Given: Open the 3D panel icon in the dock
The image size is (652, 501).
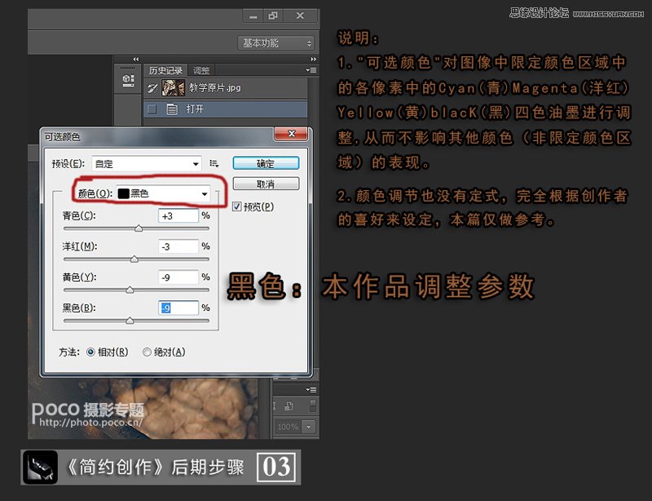Looking at the screenshot, I should [x=128, y=80].
